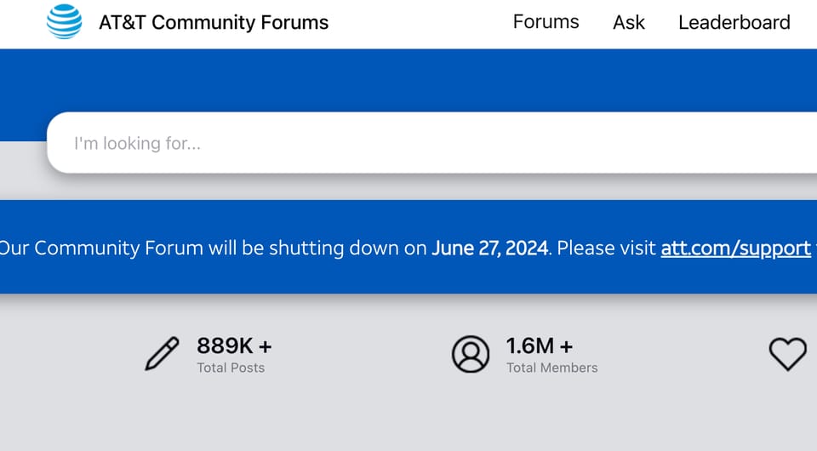This screenshot has height=451, width=817.
Task: Click the heart icon
Action: point(788,354)
